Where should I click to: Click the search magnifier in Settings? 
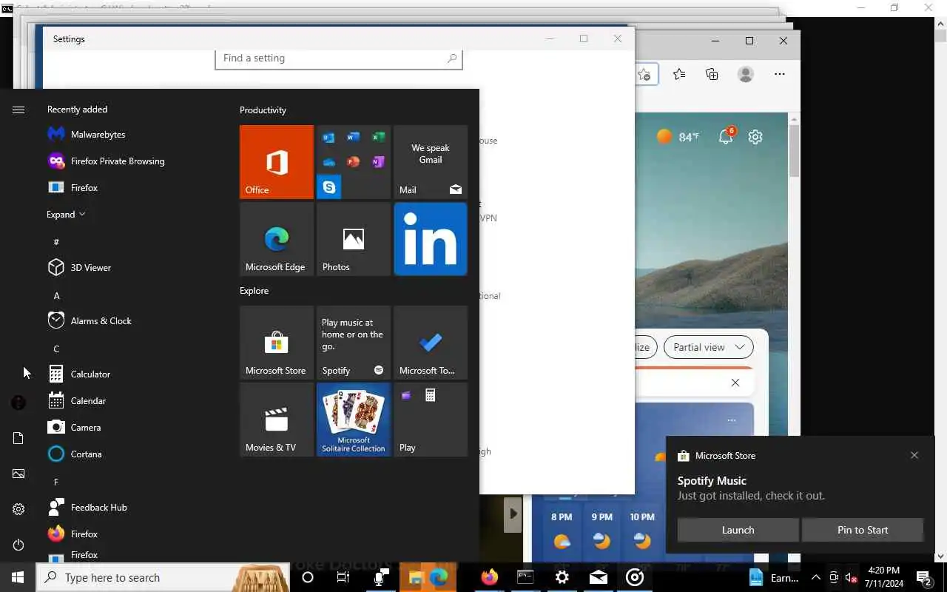click(451, 58)
